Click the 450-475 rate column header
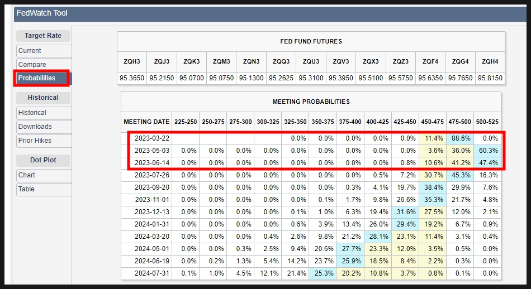Viewport: 531px width, 289px height. point(432,122)
